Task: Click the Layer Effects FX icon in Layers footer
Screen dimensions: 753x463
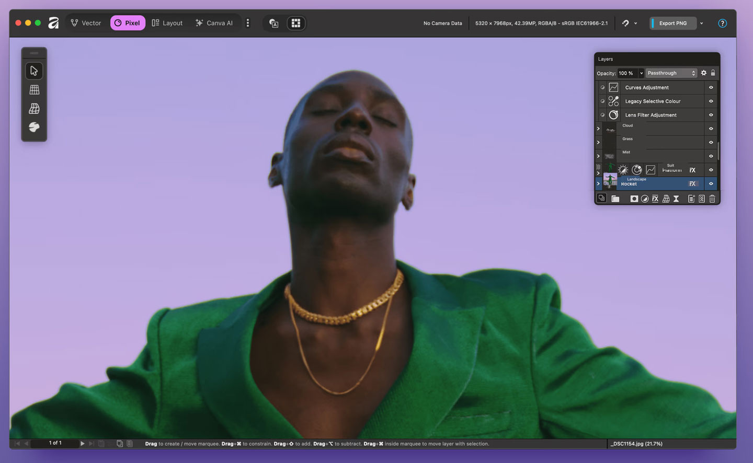Action: (655, 199)
